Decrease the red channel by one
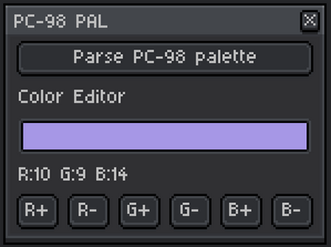Screen dimensions: 331x247 (x=89, y=211)
